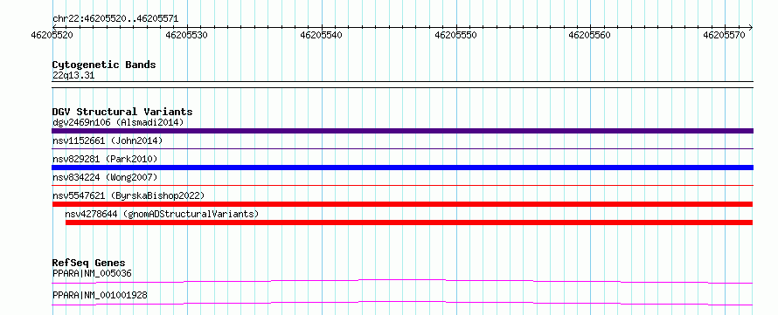
Task: Click the red nsv4278644 gnomAD variant bar
Action: click(x=409, y=223)
